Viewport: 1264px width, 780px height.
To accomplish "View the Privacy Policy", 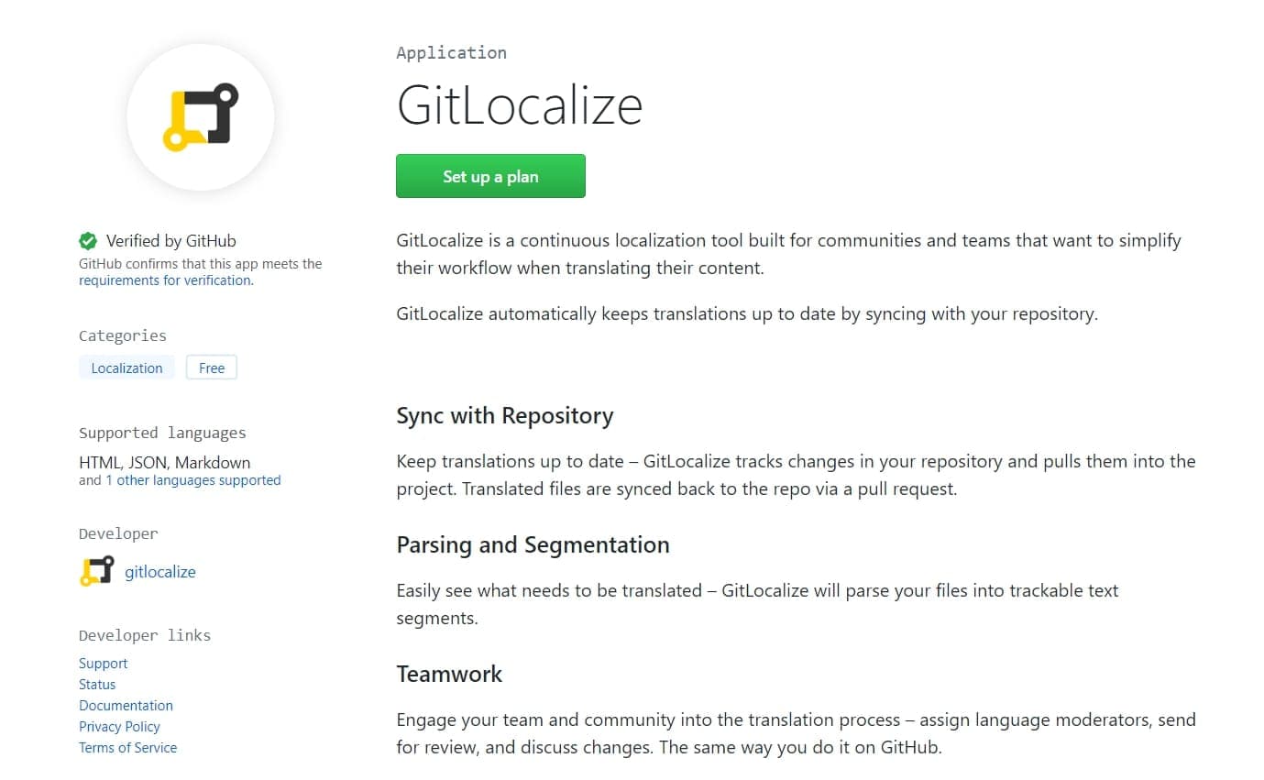I will tap(119, 726).
